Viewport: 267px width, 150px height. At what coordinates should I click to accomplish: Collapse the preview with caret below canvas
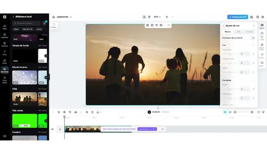click(x=158, y=108)
